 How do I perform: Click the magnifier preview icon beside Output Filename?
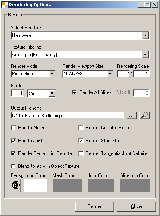[144, 116]
